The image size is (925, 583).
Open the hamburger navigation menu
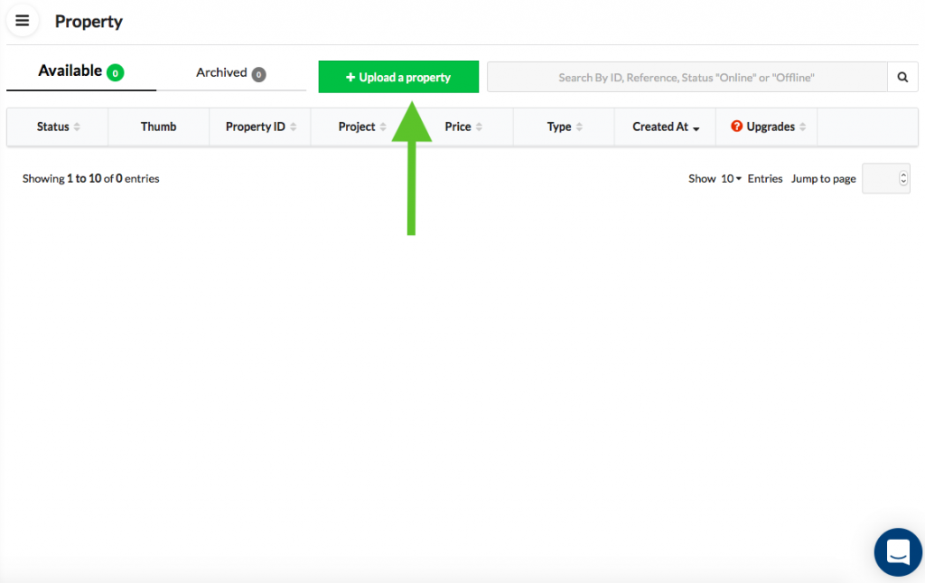click(23, 20)
